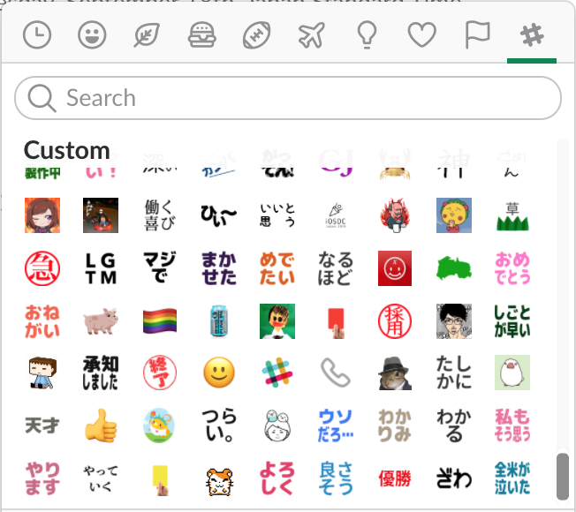
Task: Pick the red 採用 stamp emoji
Action: 395,321
